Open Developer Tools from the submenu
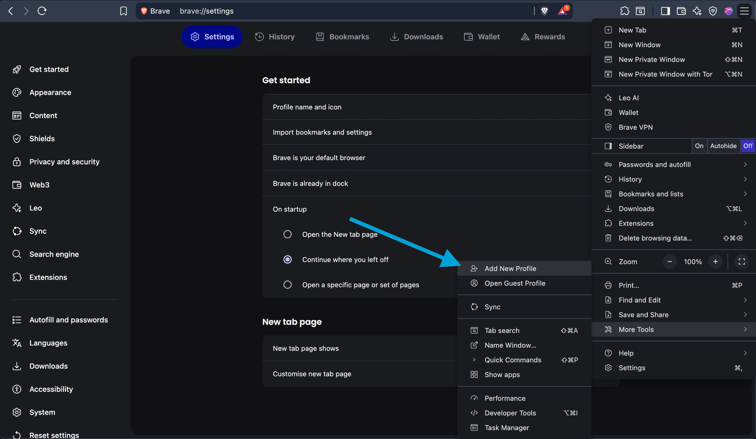The width and height of the screenshot is (756, 439). tap(524, 413)
